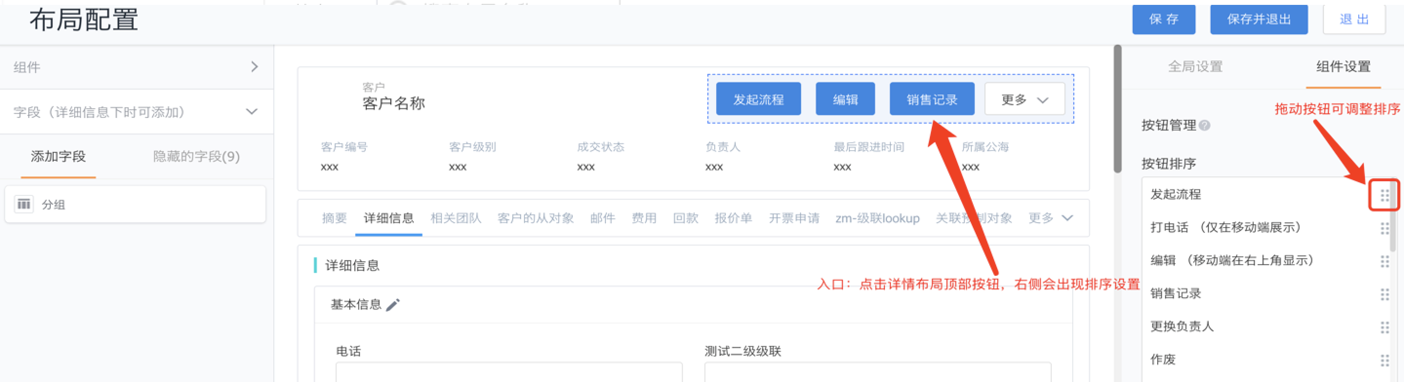The image size is (1404, 382).
Task: Click 发起流程 in the button order list
Action: (1175, 194)
